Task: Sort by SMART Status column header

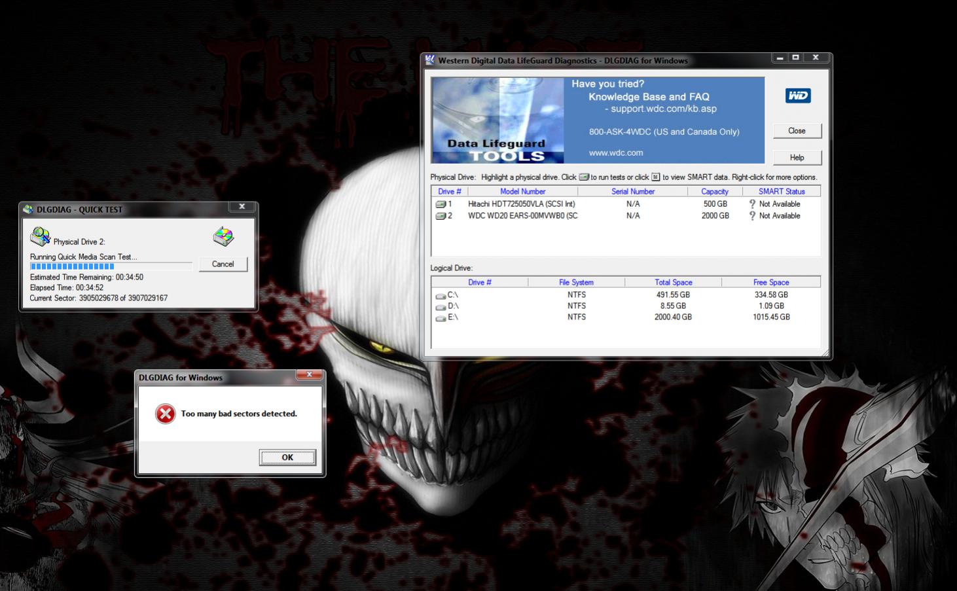Action: pyautogui.click(x=782, y=192)
